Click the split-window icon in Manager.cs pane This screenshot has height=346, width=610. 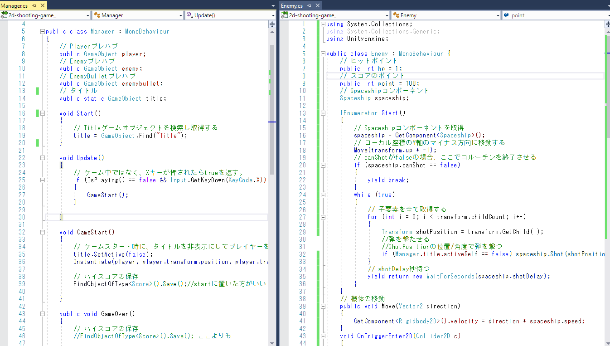pos(272,24)
